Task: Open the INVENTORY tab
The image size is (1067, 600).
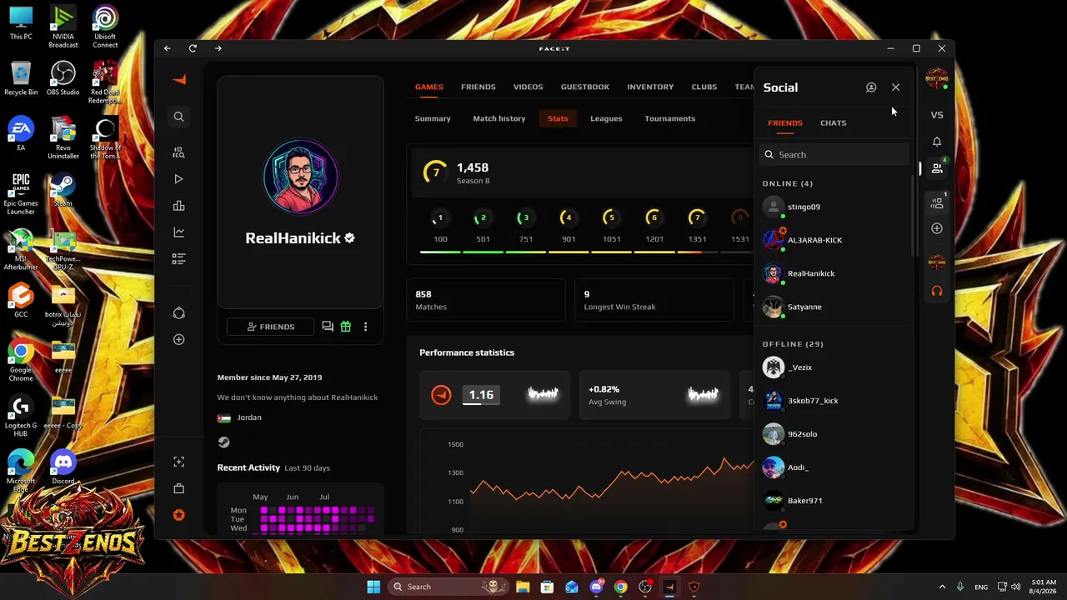Action: tap(650, 87)
